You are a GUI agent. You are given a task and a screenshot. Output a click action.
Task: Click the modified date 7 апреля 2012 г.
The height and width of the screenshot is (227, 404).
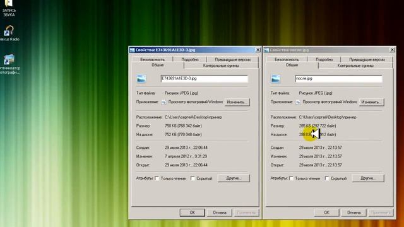[186, 156]
